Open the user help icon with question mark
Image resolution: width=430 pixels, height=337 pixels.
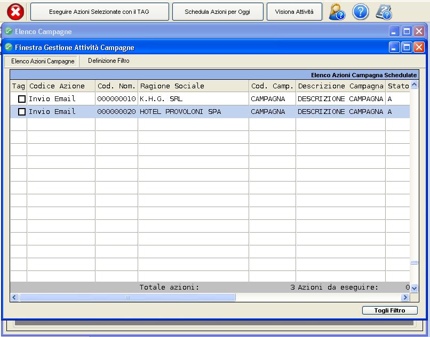(x=337, y=12)
